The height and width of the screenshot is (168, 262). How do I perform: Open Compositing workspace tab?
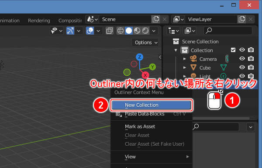pos(70,21)
